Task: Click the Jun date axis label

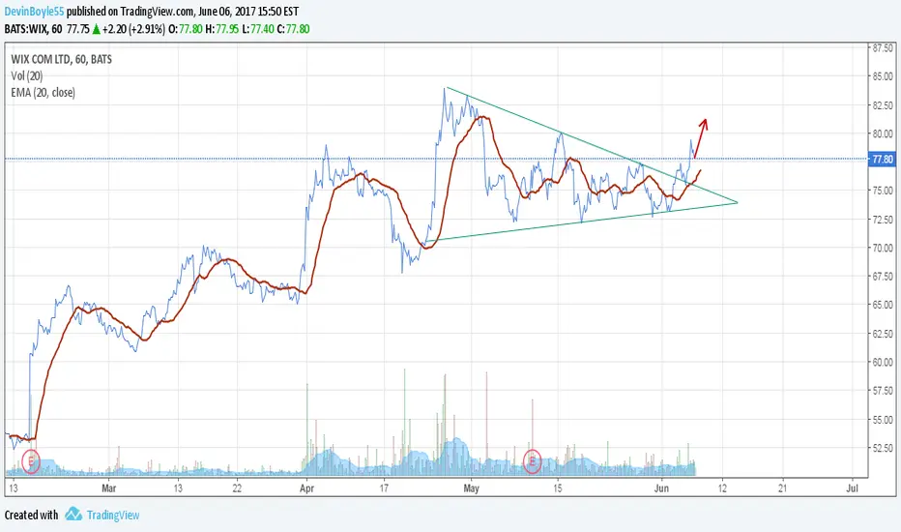Action: [x=661, y=488]
